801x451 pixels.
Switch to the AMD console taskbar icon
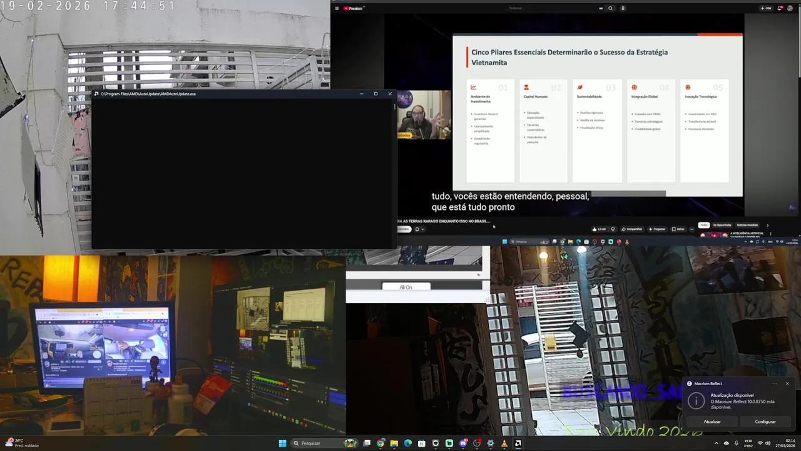[x=519, y=443]
